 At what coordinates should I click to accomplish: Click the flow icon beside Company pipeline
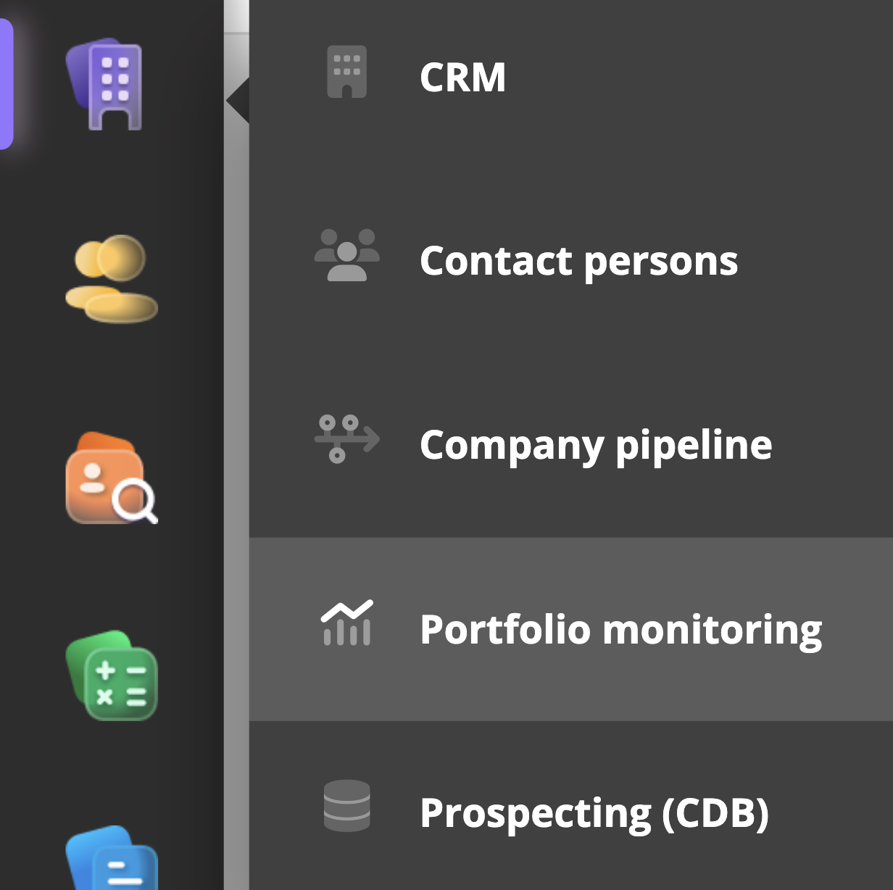[x=346, y=438]
